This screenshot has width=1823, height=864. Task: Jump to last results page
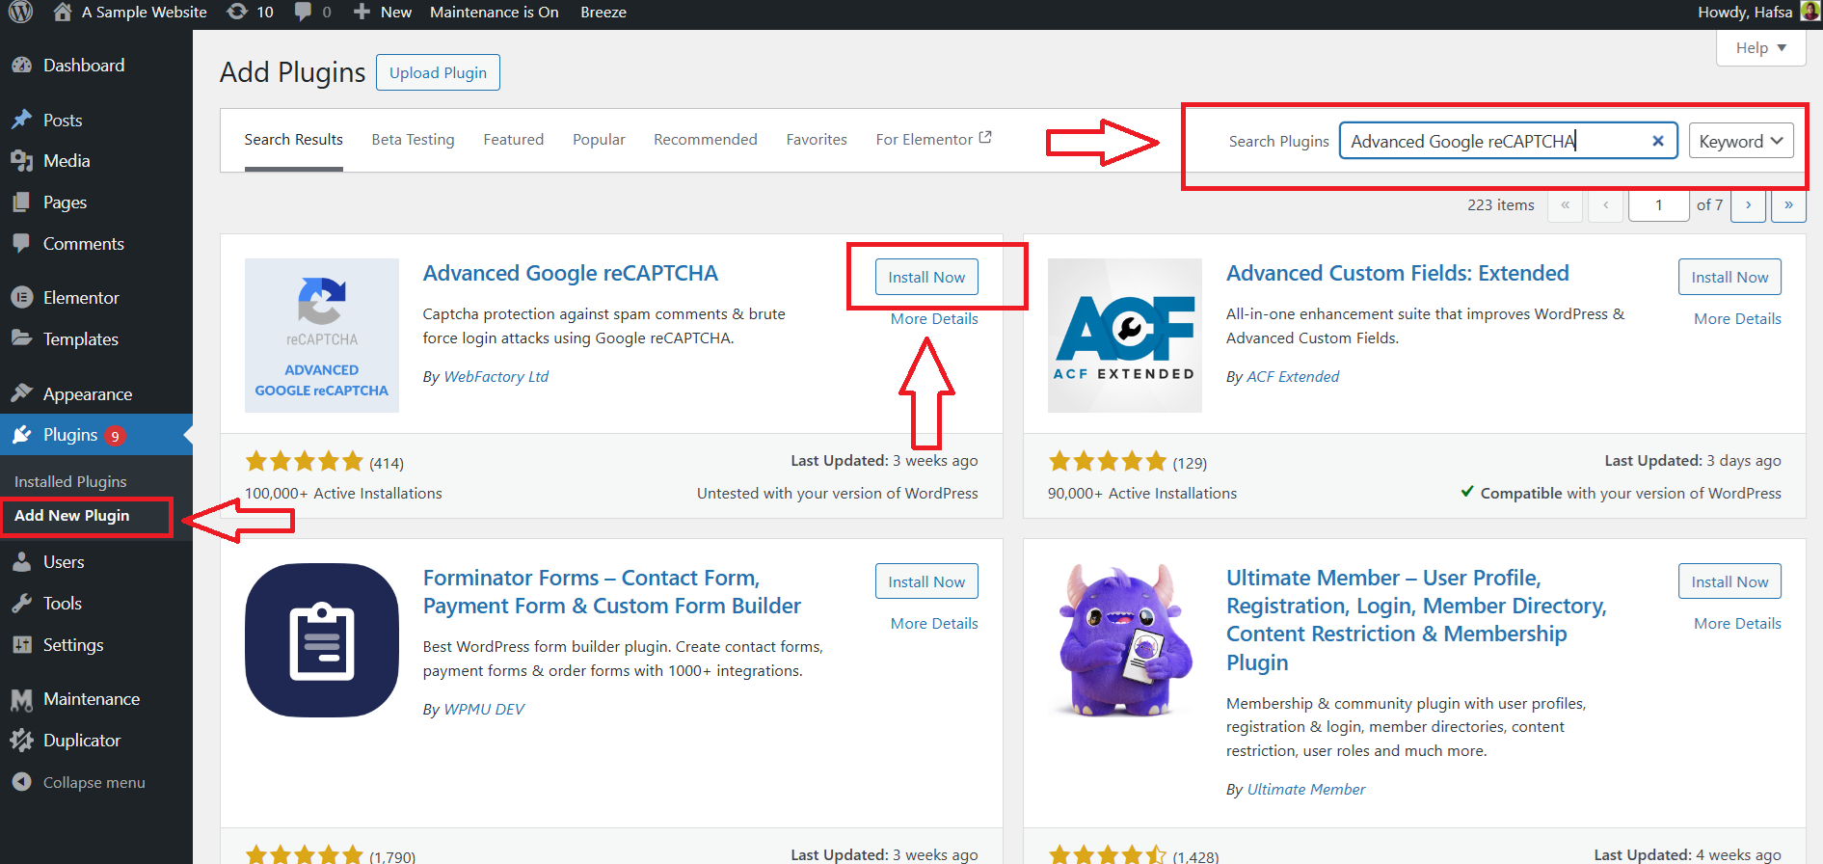(1788, 205)
